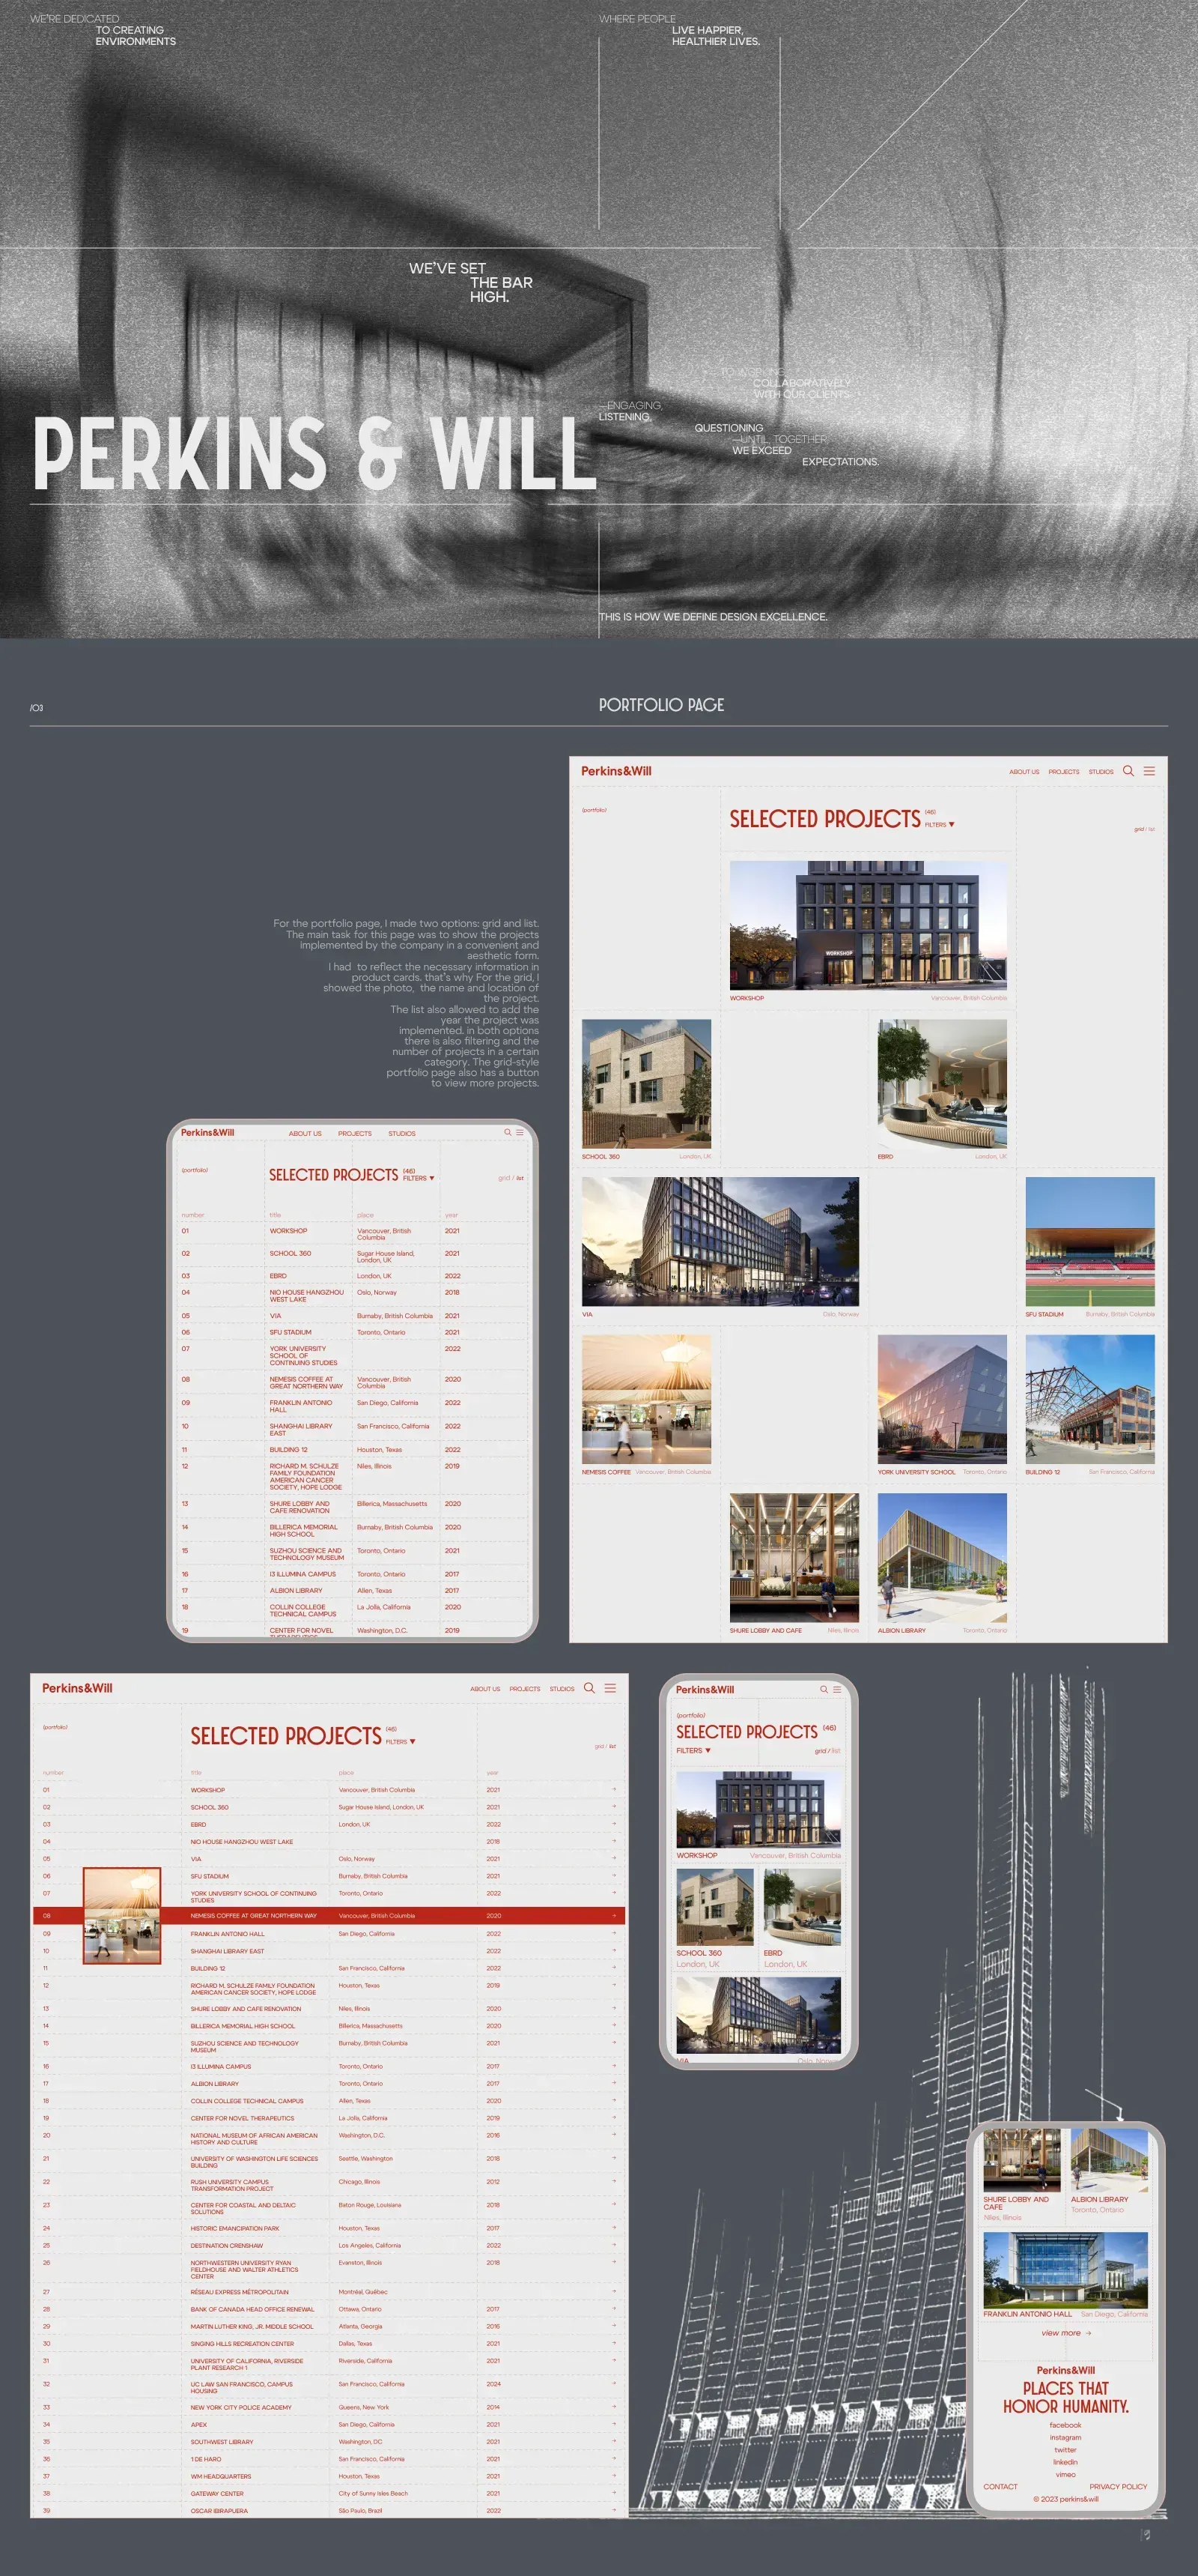This screenshot has width=1198, height=2576.
Task: Tap Perkins&Will logo in phone grid mockup
Action: (705, 1690)
